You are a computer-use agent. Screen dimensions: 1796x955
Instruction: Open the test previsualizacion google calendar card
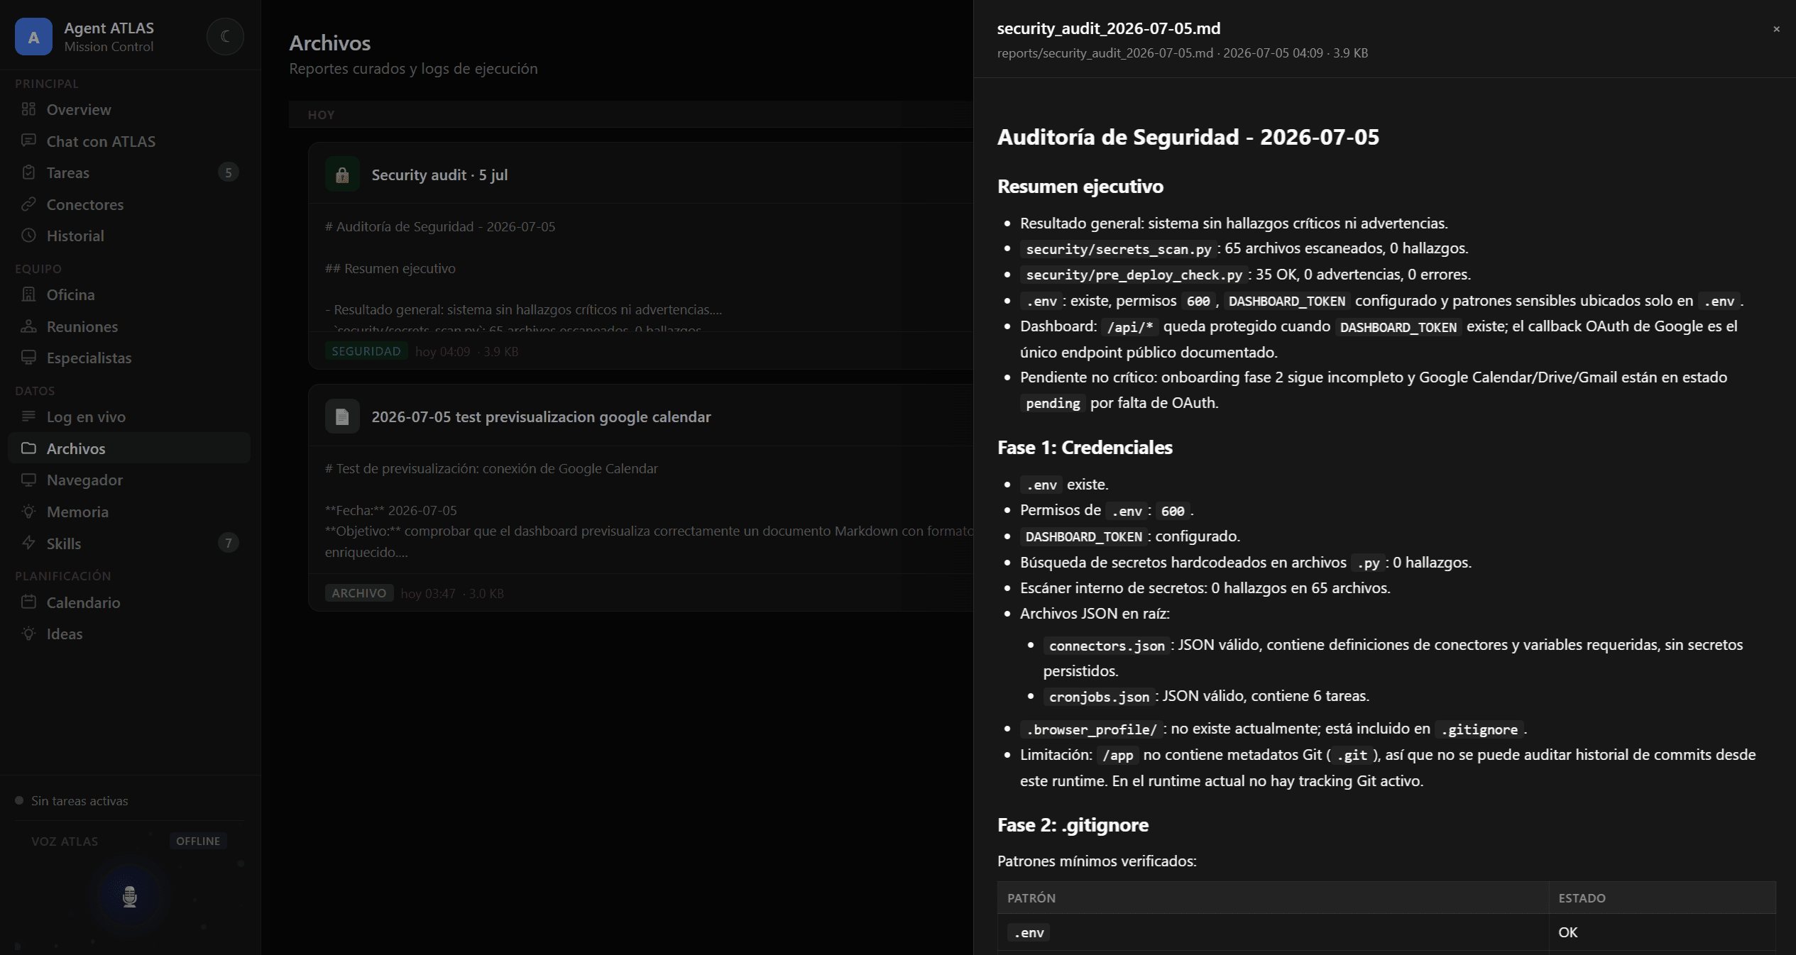coord(541,416)
